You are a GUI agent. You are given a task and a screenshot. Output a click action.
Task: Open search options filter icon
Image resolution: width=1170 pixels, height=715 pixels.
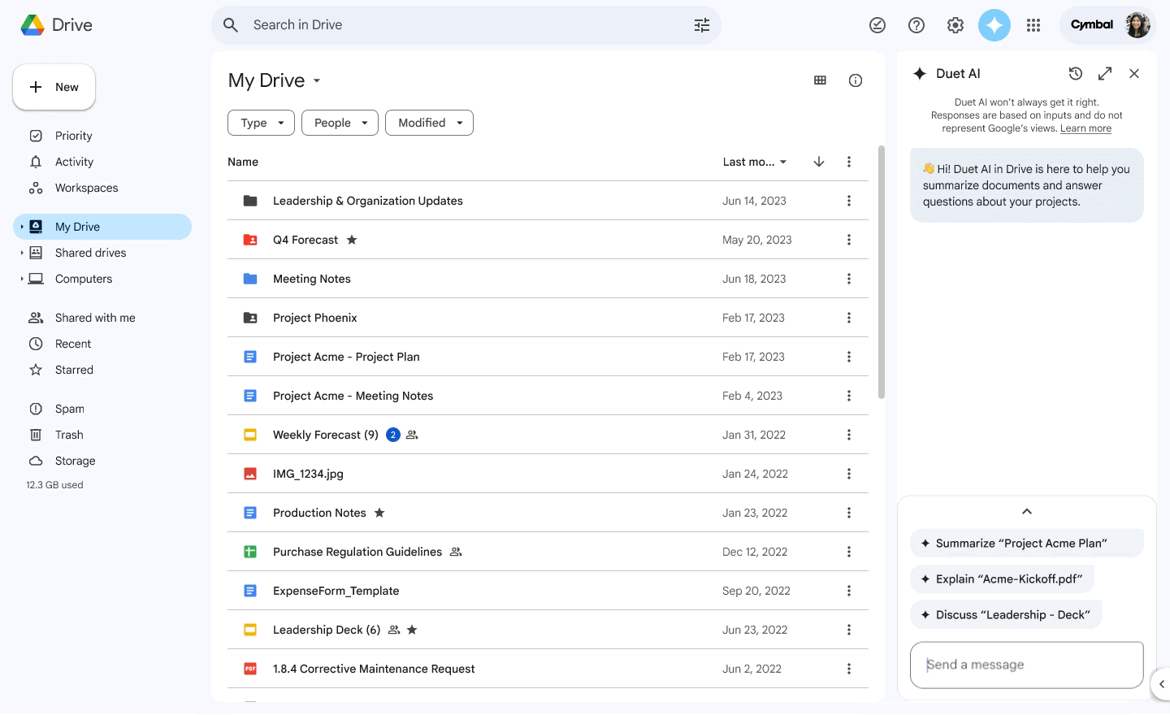pyautogui.click(x=702, y=25)
